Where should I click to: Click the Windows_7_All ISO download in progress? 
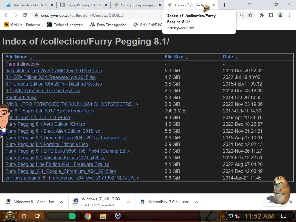pos(96,202)
